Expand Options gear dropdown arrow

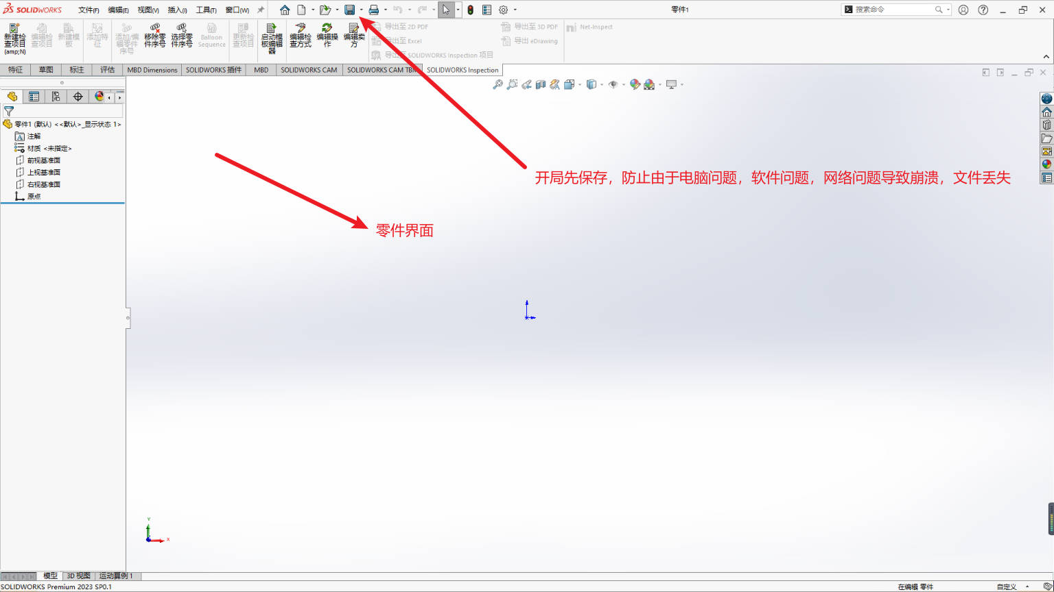point(515,10)
